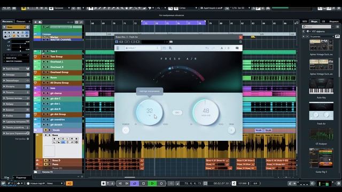Expand the Посылы inspector section
Viewport: 342px width, 192px height.
(16, 92)
